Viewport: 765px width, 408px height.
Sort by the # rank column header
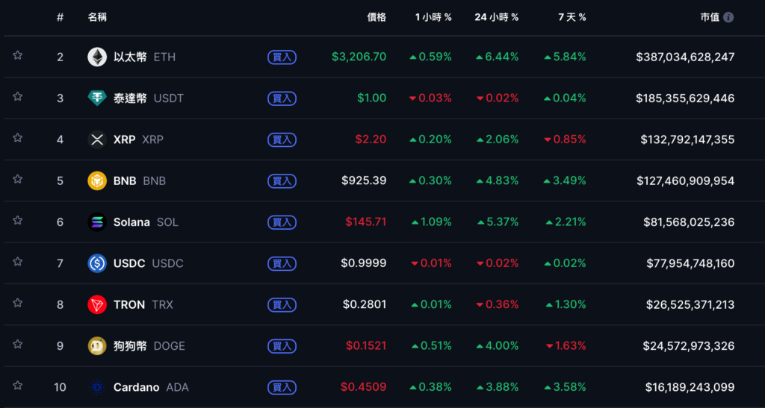tap(60, 17)
